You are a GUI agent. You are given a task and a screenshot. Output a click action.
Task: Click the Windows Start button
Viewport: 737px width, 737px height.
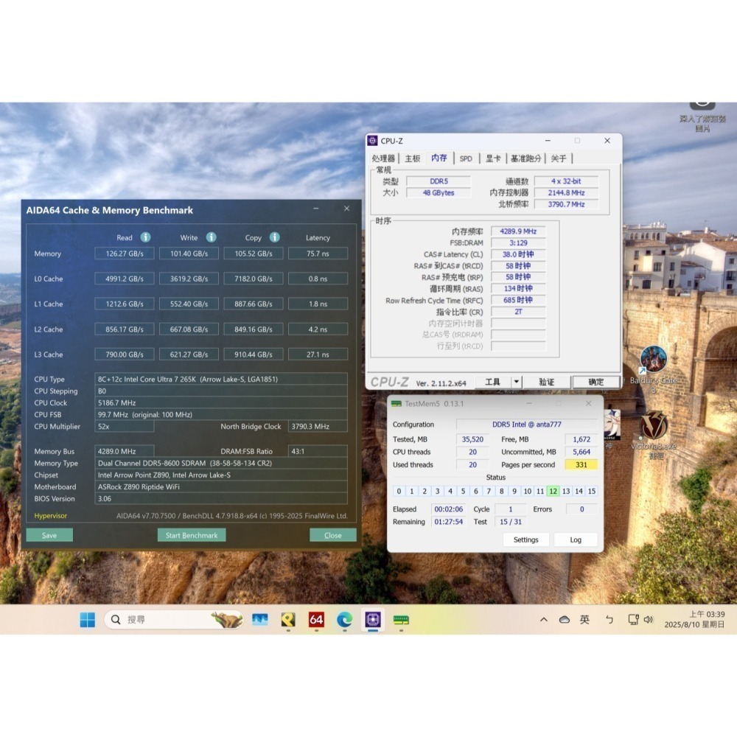[88, 620]
